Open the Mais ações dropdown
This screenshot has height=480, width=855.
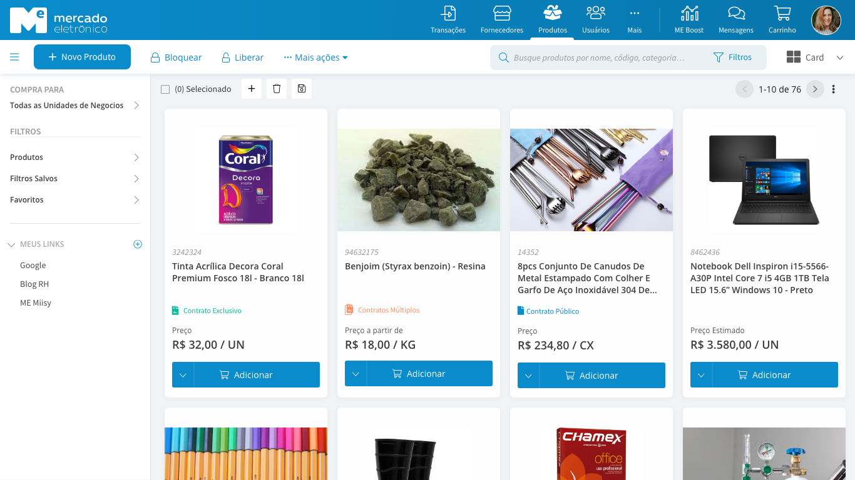[x=315, y=57]
